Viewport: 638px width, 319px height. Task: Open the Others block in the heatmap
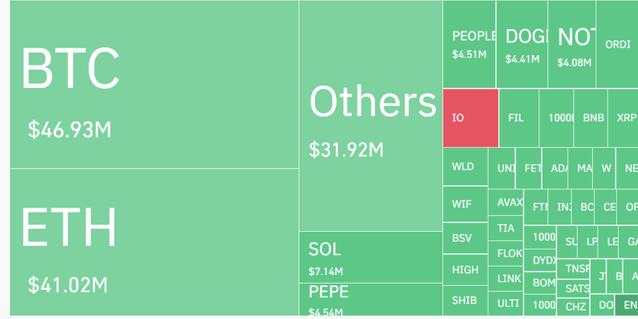(x=371, y=116)
